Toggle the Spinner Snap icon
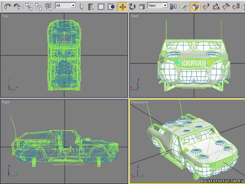This screenshot has height=184, width=245. coord(236,7)
